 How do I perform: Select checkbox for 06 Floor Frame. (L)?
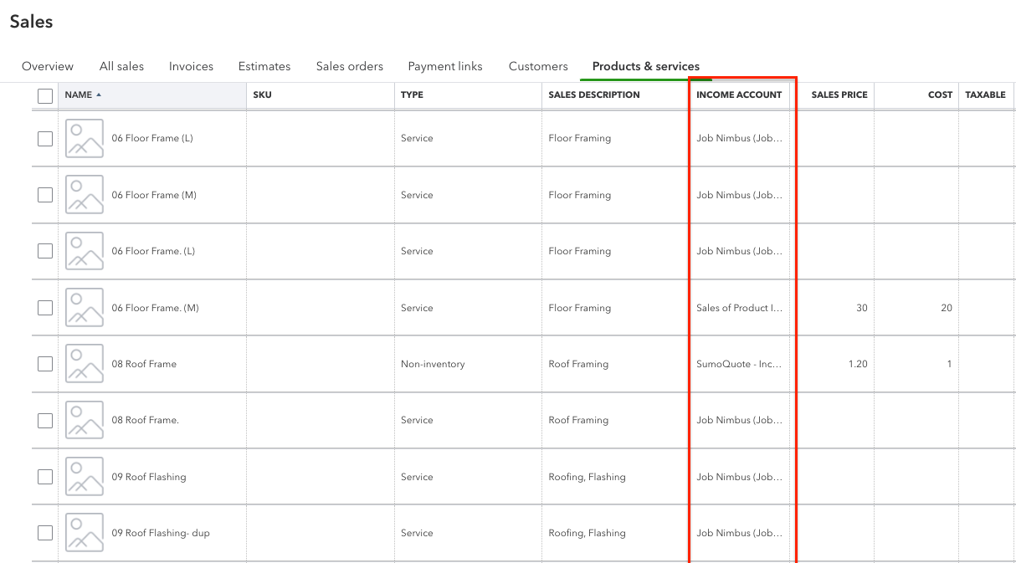pyautogui.click(x=45, y=251)
